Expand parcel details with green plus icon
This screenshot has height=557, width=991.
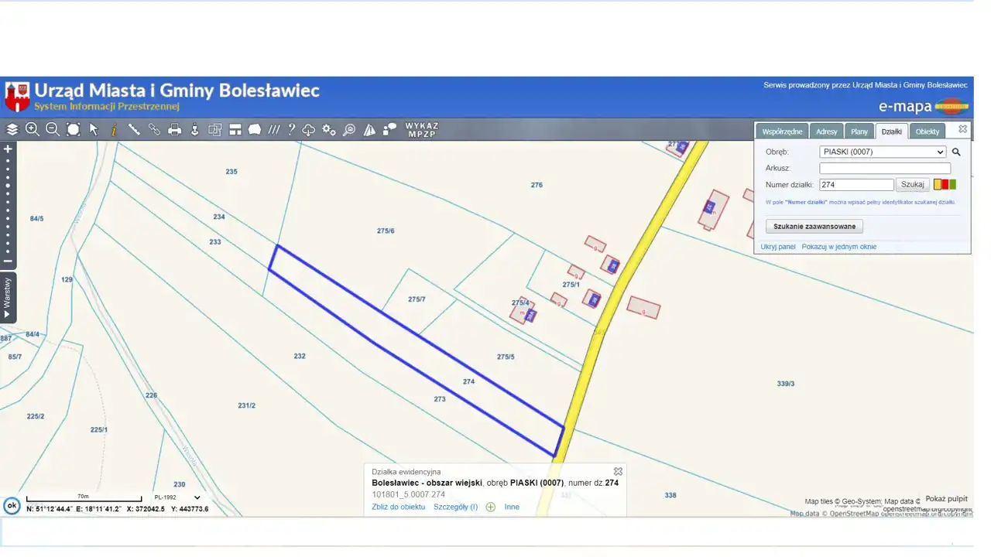(491, 507)
